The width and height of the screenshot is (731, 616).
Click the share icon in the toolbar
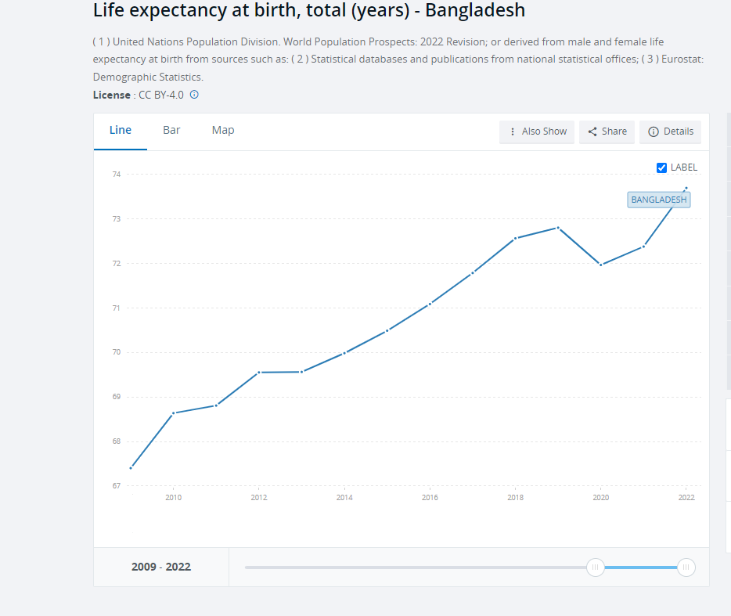[x=592, y=131]
